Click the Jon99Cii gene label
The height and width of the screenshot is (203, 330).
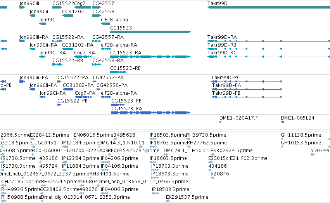[x=39, y=11]
